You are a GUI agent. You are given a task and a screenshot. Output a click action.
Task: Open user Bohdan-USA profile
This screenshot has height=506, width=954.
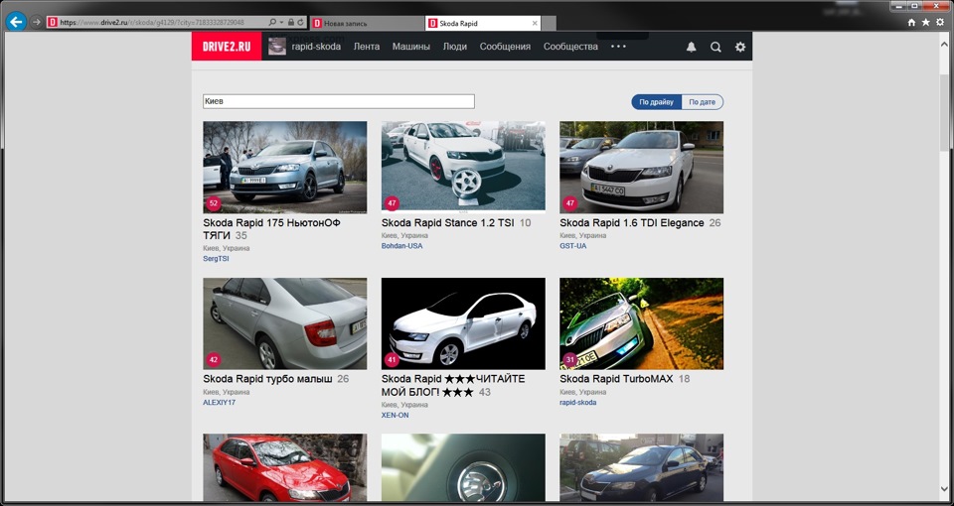[401, 246]
